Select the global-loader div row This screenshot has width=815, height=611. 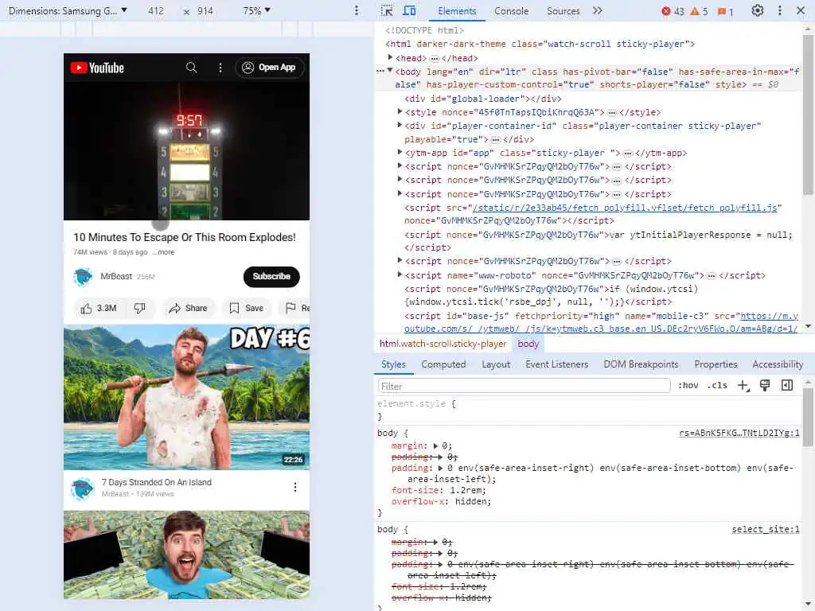tap(483, 99)
